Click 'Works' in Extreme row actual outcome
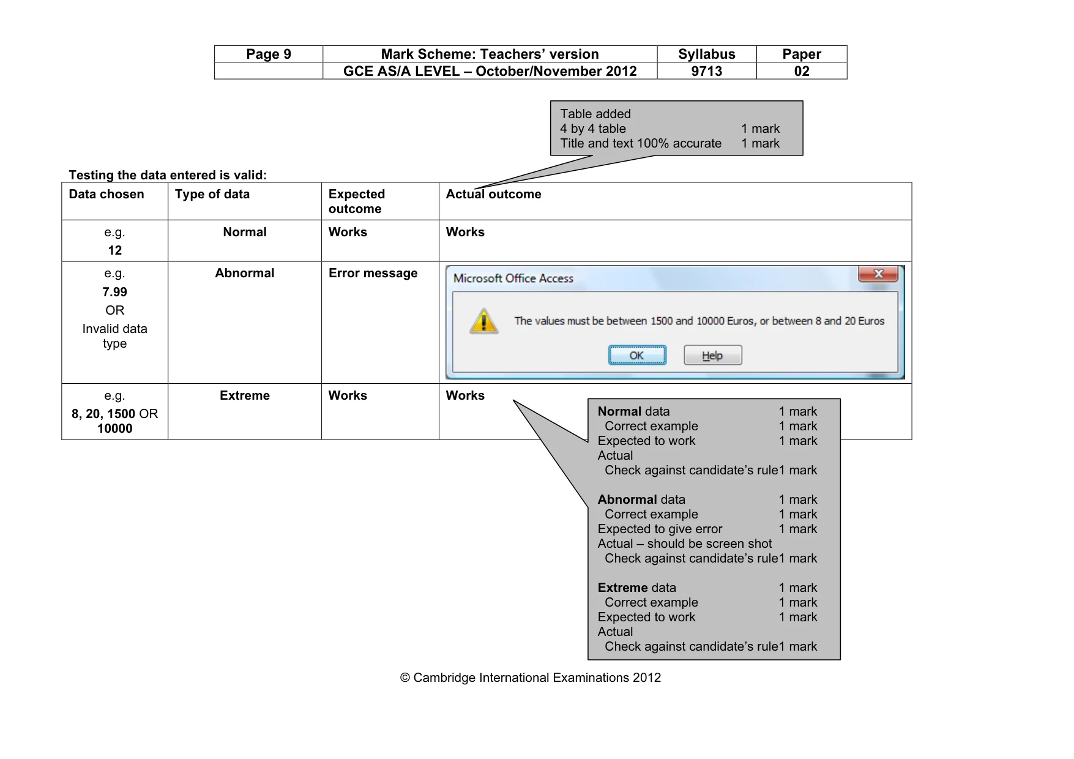1074x759 pixels. (465, 395)
